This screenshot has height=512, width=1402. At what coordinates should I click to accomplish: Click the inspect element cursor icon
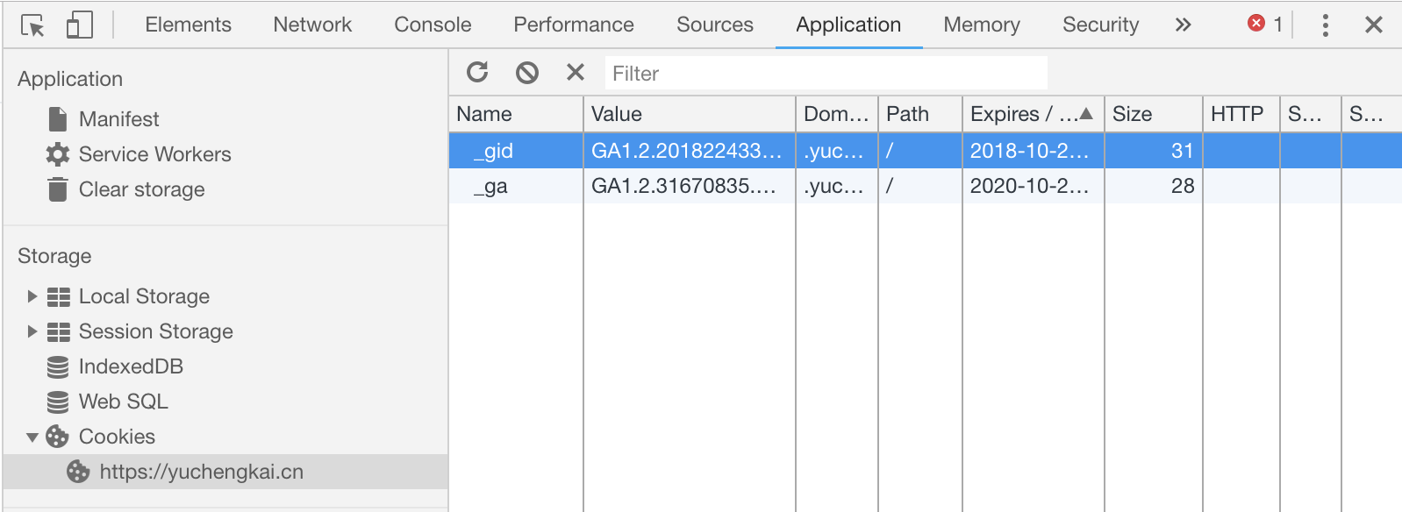pos(32,25)
